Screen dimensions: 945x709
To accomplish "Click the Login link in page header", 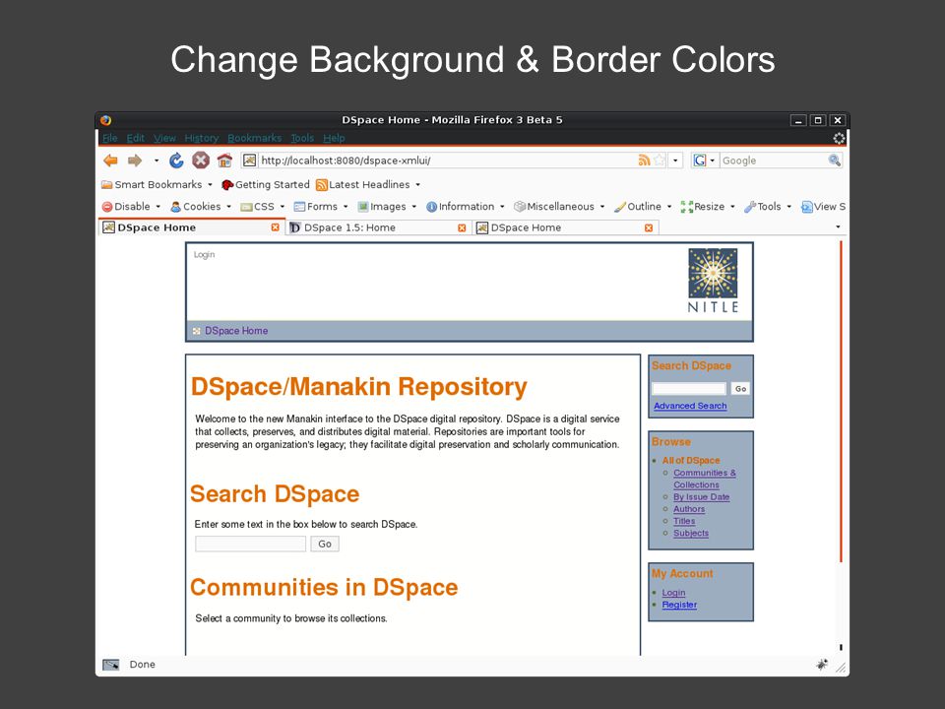I will click(x=205, y=254).
